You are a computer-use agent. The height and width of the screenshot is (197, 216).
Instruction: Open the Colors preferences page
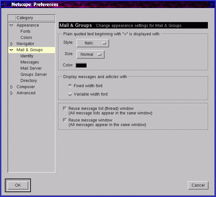coord(26,38)
